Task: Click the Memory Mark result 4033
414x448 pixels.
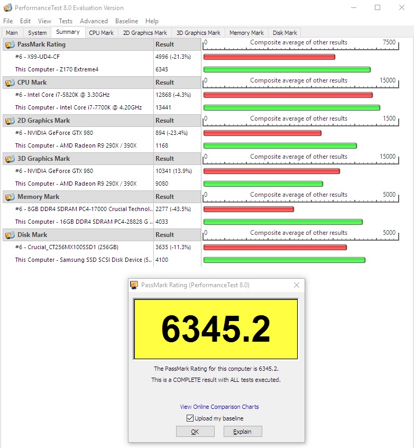Action: tap(162, 222)
